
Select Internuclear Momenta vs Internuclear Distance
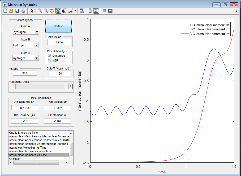pos(38,144)
